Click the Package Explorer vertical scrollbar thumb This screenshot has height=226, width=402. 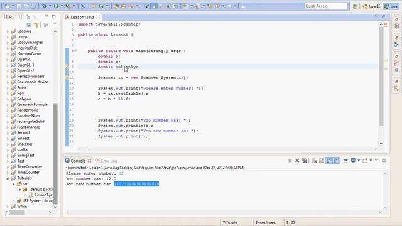tap(55, 153)
